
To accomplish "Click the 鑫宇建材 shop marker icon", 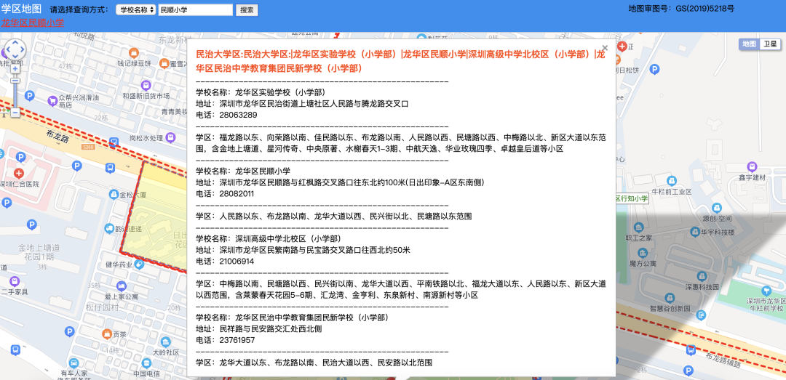I will pos(751,166).
